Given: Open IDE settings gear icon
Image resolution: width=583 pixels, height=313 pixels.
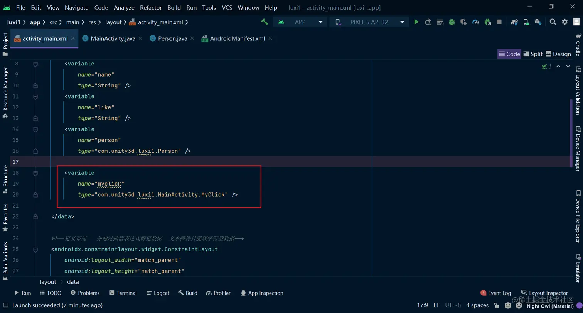Looking at the screenshot, I should pos(565,22).
